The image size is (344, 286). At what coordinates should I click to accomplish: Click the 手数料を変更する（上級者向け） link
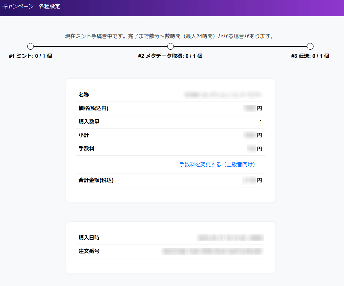(x=218, y=164)
